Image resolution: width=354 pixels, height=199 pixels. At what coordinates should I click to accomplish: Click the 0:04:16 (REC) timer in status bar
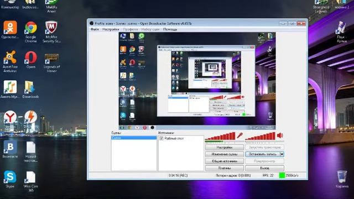178,175
